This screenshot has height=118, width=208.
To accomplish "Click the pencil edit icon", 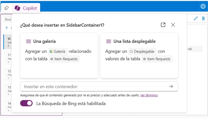I will tap(196, 18).
